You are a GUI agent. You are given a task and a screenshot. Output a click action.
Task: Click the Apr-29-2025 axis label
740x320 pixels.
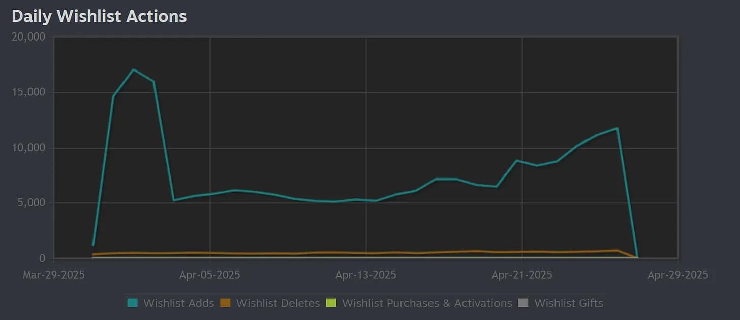[x=678, y=275]
